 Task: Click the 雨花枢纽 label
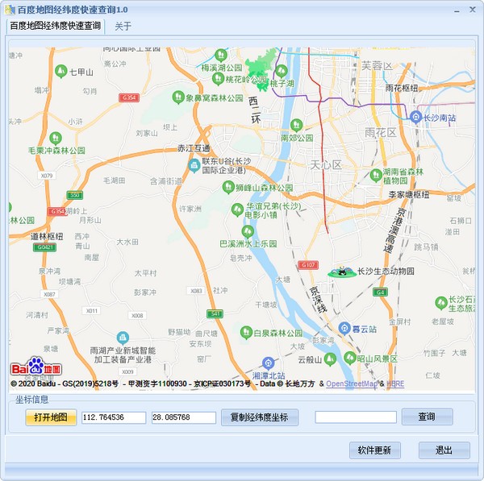(402, 88)
